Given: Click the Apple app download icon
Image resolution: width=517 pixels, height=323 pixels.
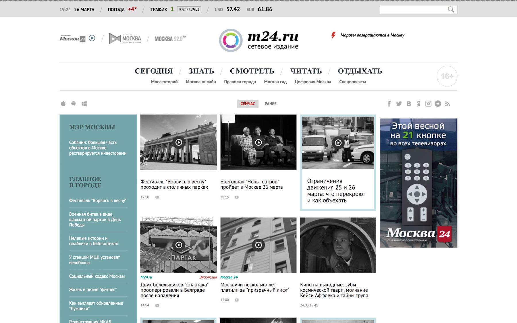Looking at the screenshot, I should pyautogui.click(x=63, y=104).
